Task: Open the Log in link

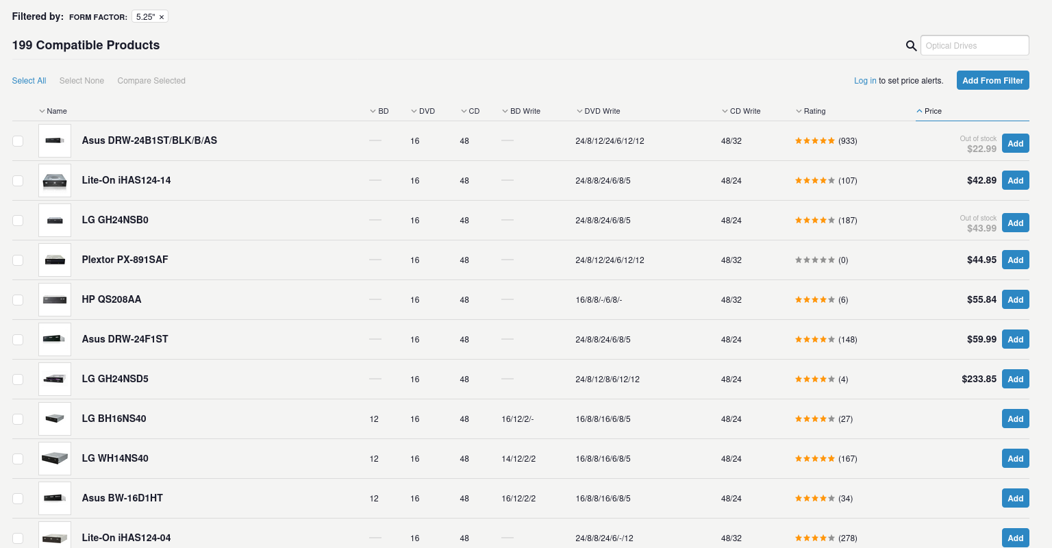Action: (x=865, y=81)
